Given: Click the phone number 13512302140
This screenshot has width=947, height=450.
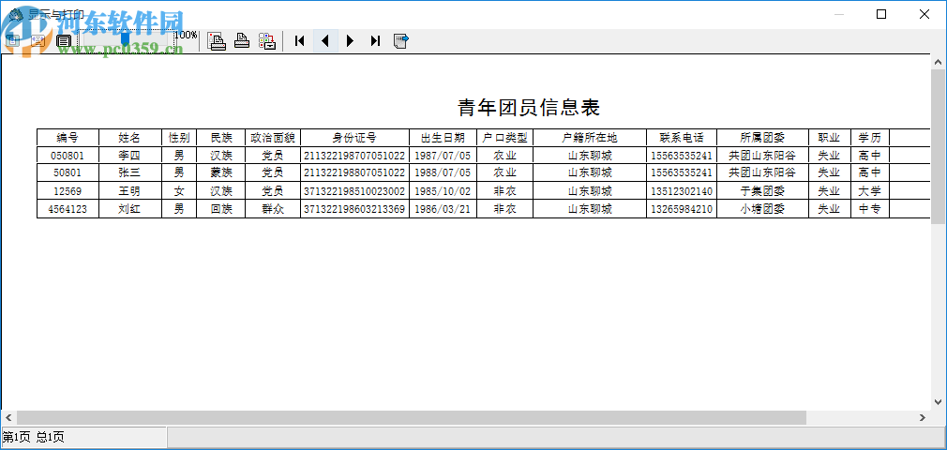Looking at the screenshot, I should pos(682,191).
